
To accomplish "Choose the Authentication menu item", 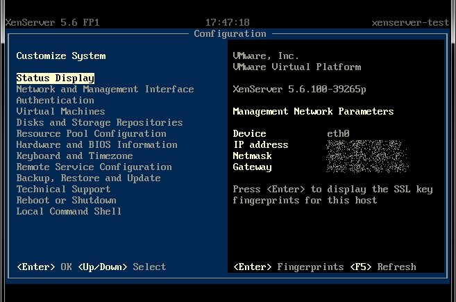I will coord(56,101).
